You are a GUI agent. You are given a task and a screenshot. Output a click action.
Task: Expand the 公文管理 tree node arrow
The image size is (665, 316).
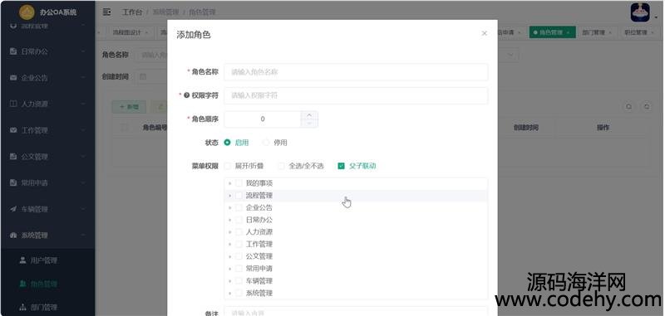coord(230,256)
